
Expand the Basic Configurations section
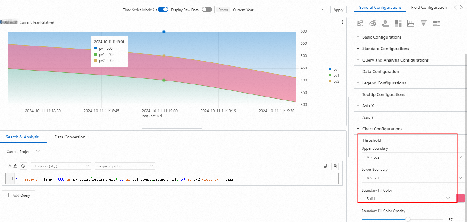coord(411,37)
